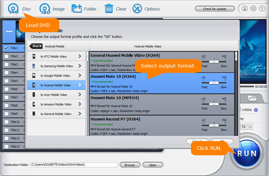Click the mail envelope icon

coord(253,8)
